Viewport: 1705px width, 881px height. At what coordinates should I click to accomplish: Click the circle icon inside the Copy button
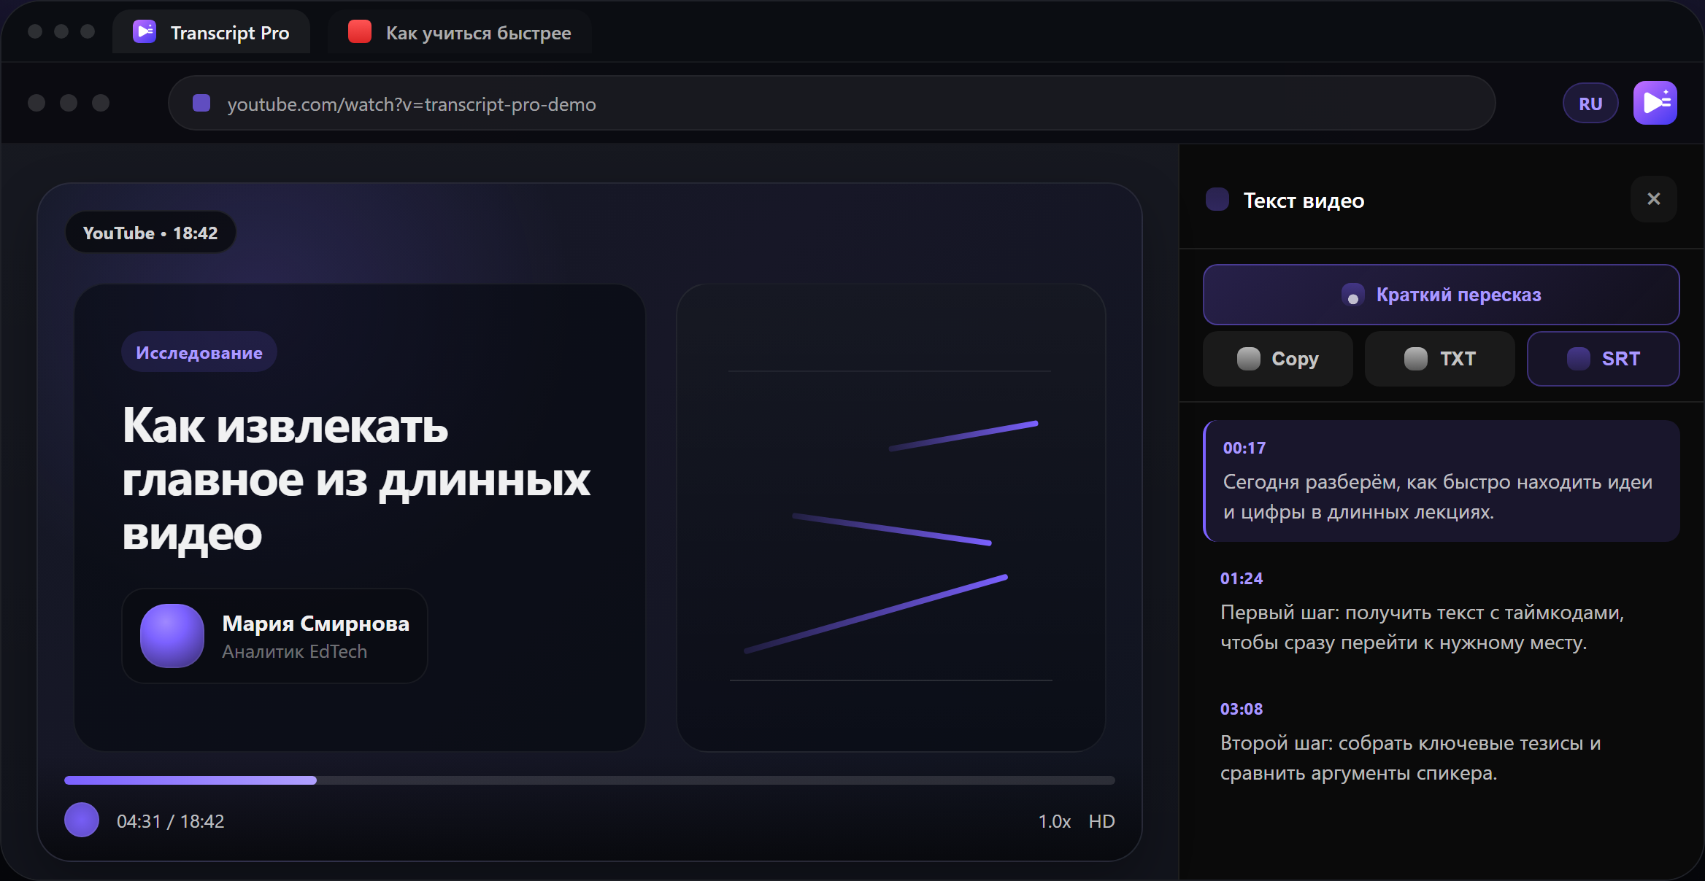1250,358
